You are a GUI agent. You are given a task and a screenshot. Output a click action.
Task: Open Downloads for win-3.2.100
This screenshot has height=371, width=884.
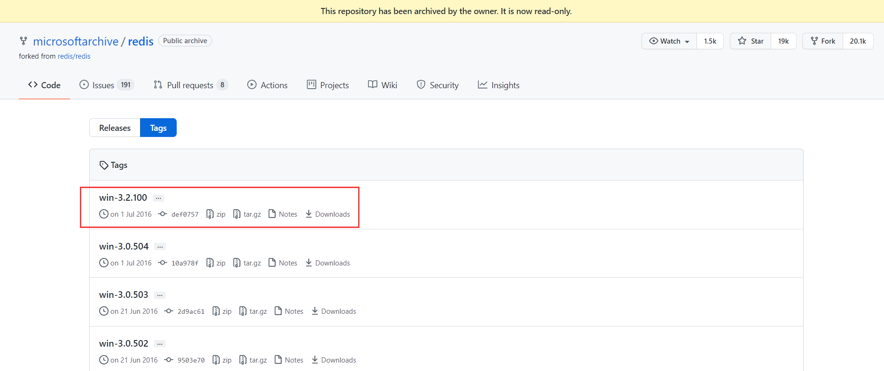point(328,214)
